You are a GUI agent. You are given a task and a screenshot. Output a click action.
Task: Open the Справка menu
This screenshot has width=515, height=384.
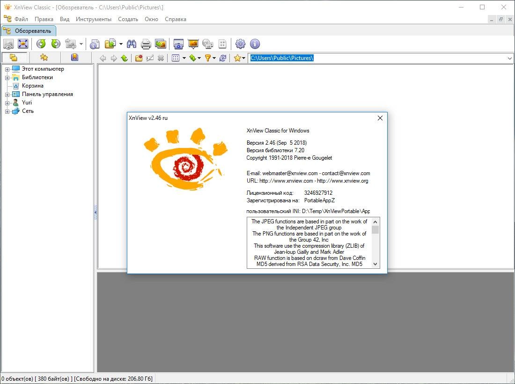[x=176, y=19]
